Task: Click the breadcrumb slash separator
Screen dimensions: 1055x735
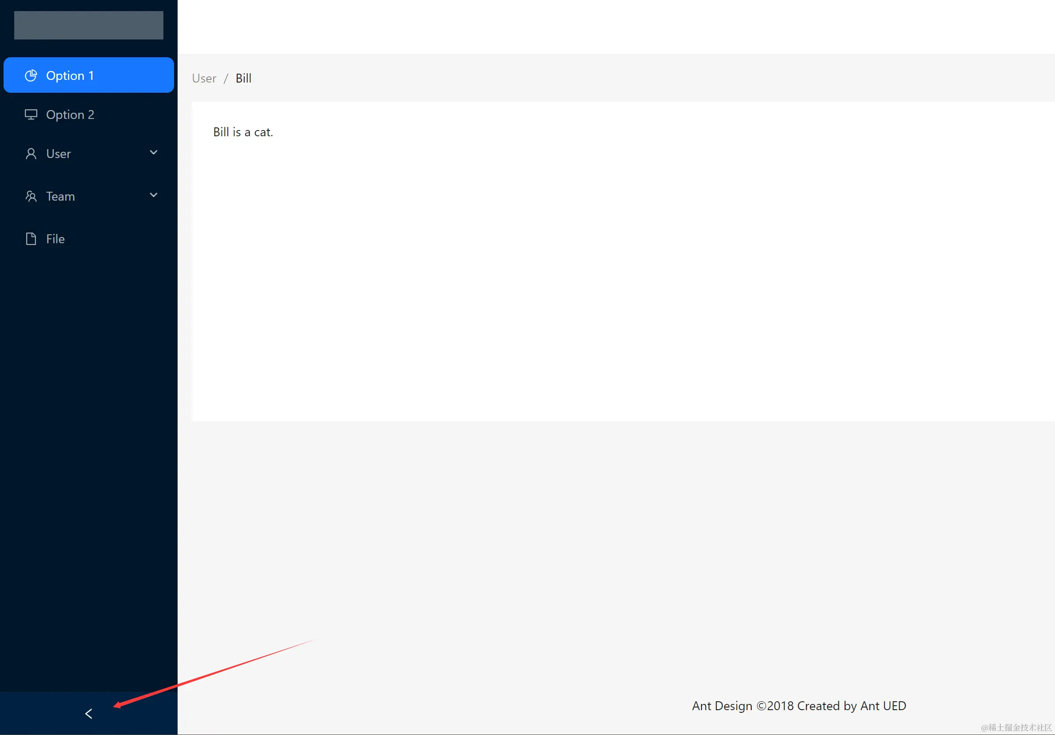Action: pyautogui.click(x=226, y=79)
